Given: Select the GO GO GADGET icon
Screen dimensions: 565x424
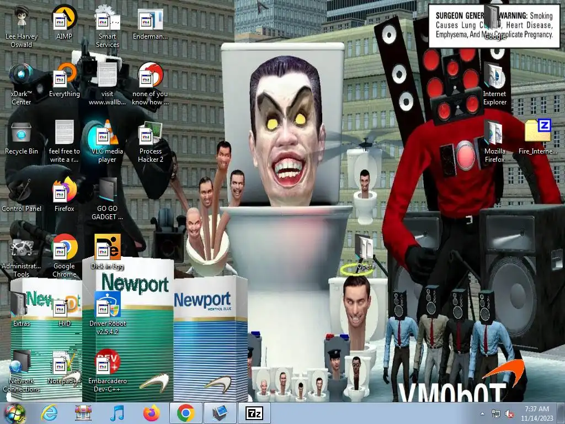Looking at the screenshot, I should (108, 199).
